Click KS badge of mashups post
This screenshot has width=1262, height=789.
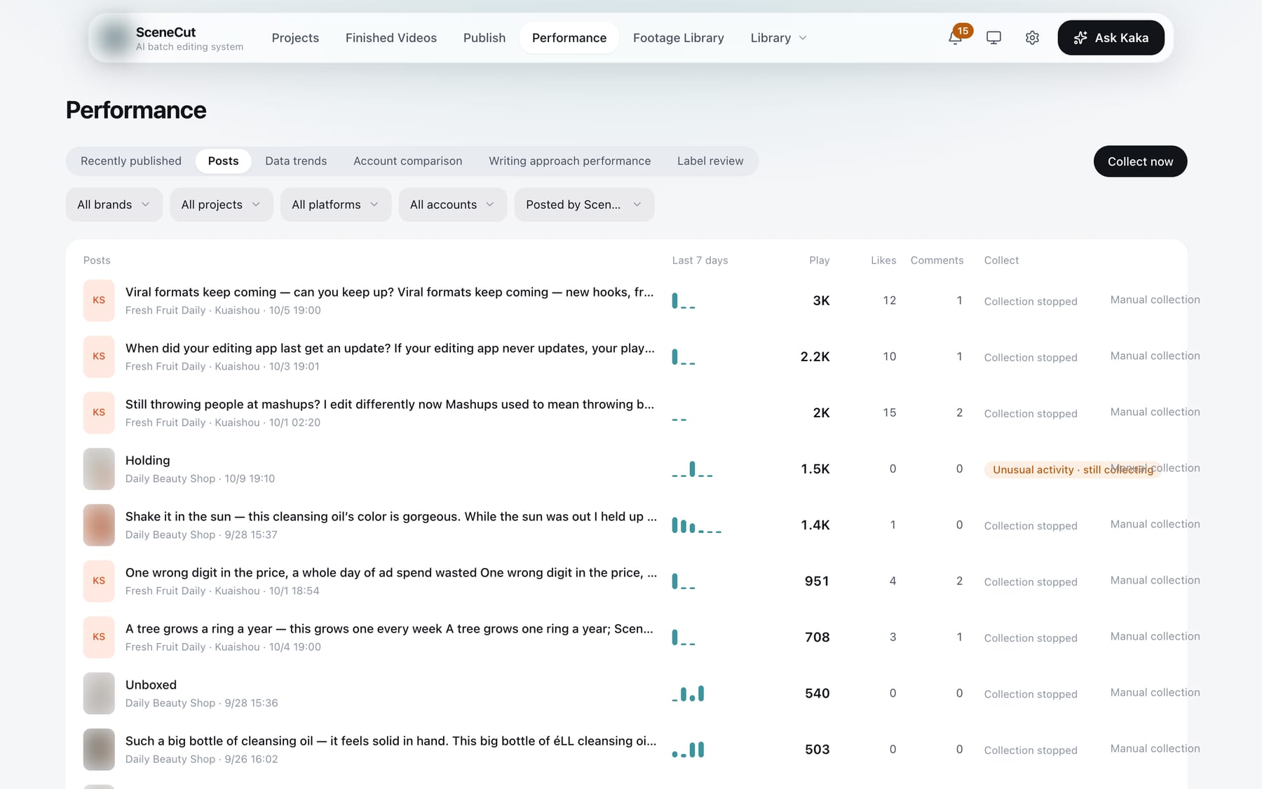point(99,412)
